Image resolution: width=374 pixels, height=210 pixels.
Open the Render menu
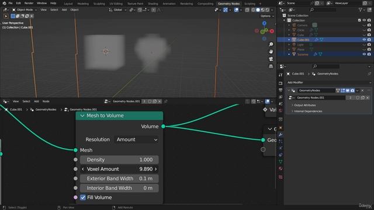tap(29, 3)
